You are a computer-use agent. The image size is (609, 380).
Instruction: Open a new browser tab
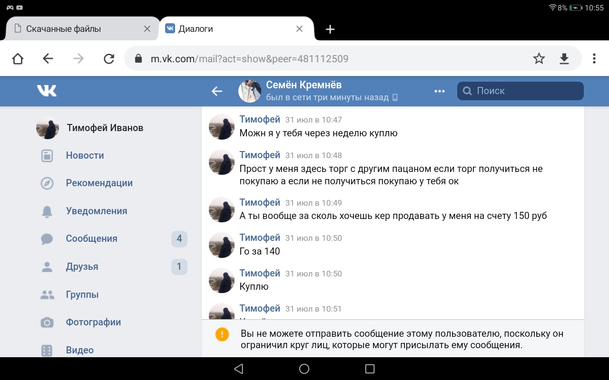tap(330, 29)
